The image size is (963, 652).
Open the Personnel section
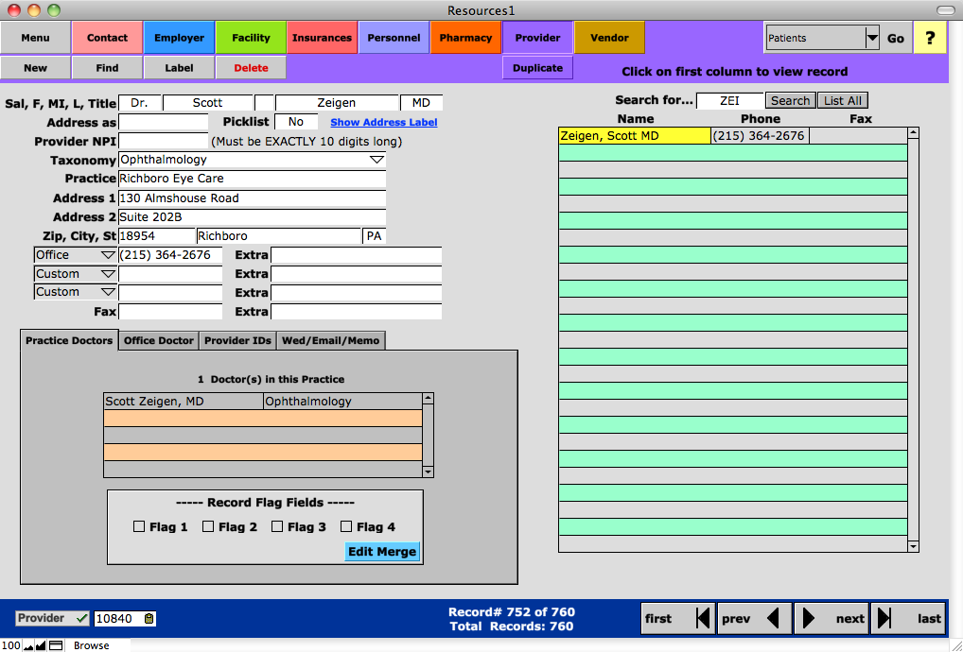pos(394,38)
